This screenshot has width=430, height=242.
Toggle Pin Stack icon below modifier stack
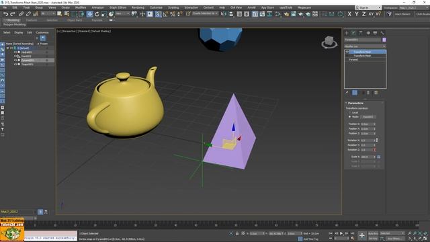pos(347,93)
